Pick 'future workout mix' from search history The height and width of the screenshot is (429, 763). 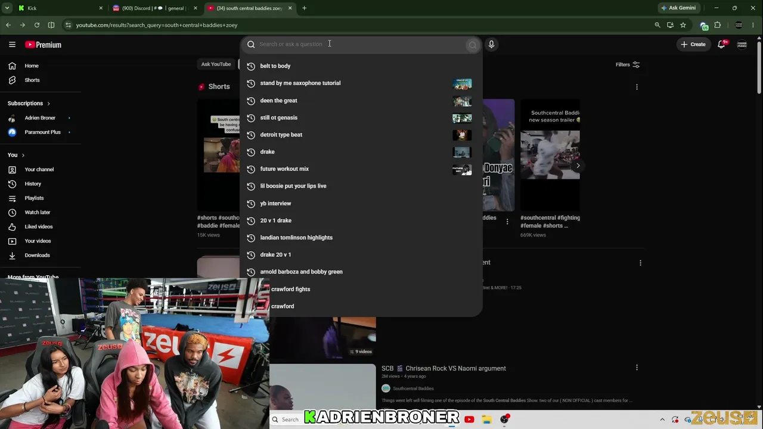click(360, 169)
